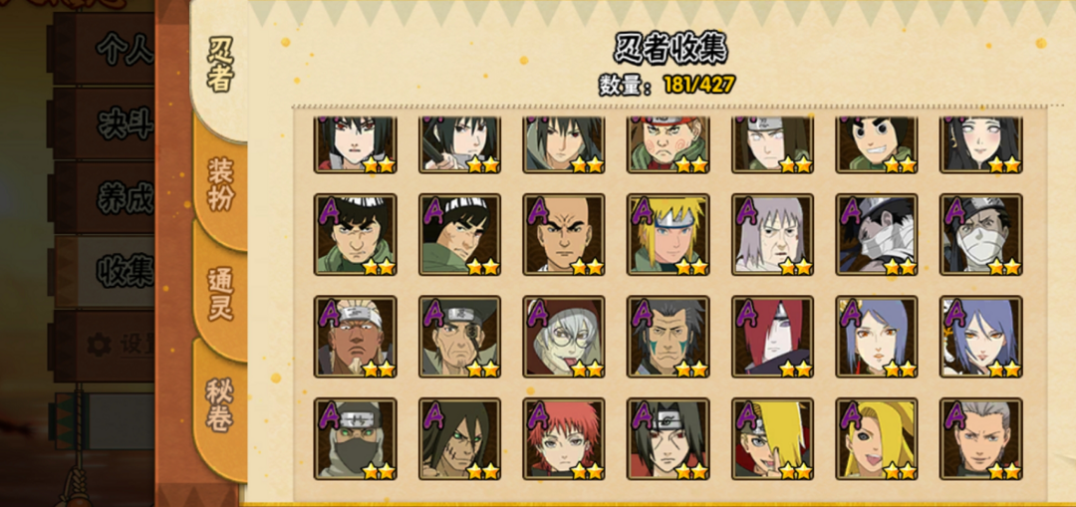1076x507 pixels.
Task: Choose Kabuto with glasses and hood
Action: [563, 337]
